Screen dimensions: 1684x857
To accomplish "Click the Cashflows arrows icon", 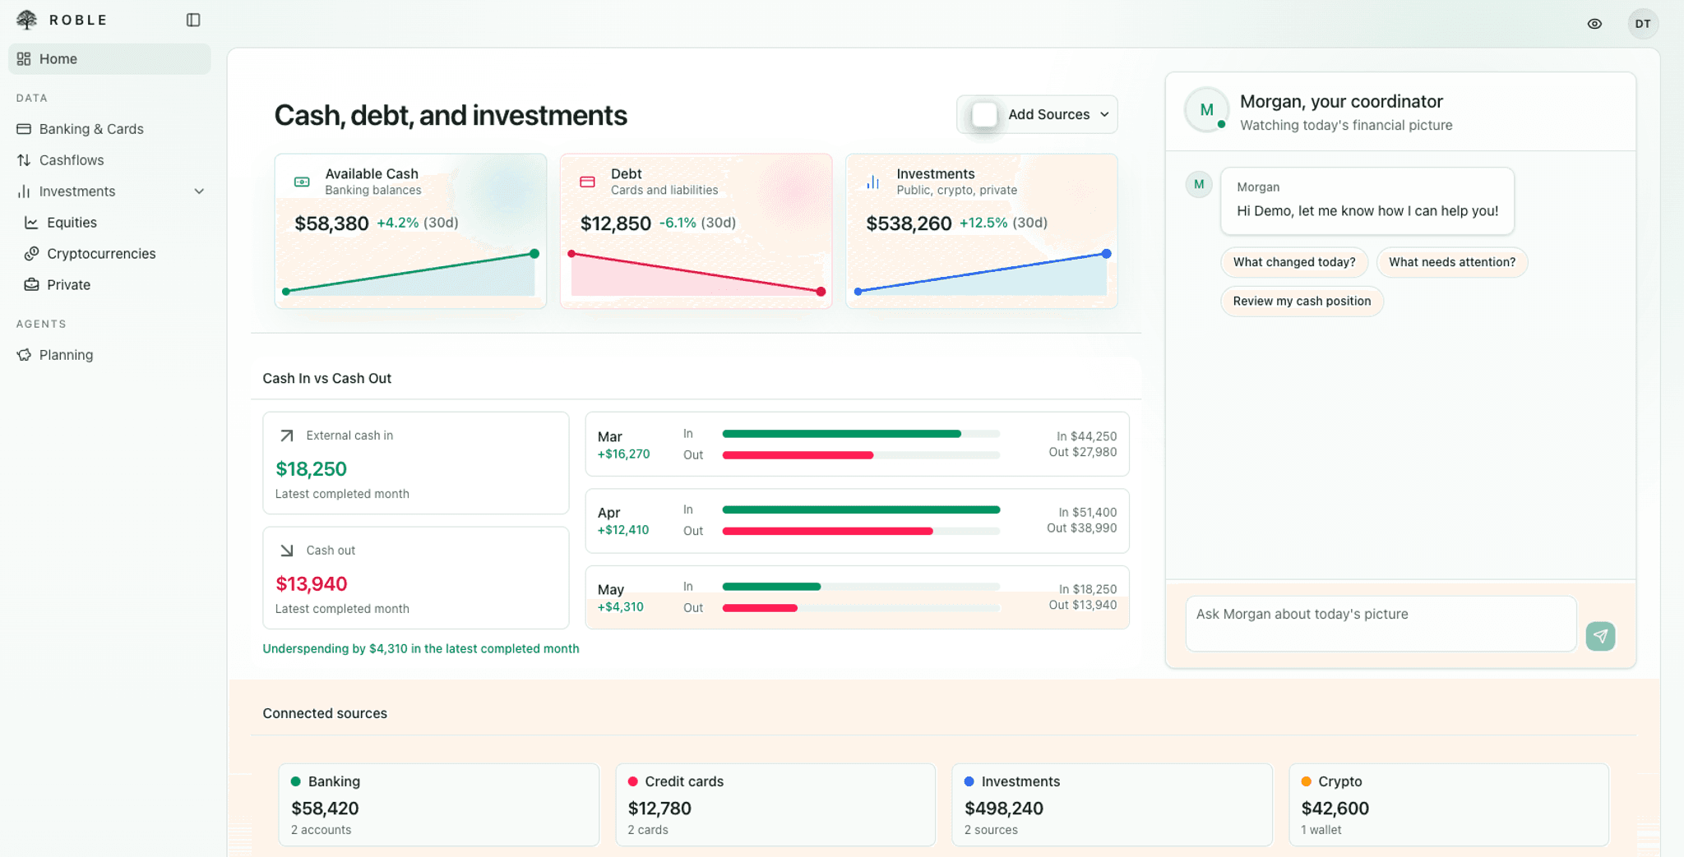I will (x=24, y=160).
